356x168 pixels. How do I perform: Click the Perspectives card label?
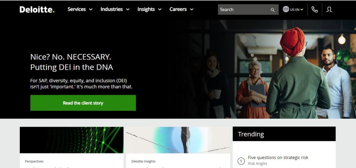coord(34,161)
